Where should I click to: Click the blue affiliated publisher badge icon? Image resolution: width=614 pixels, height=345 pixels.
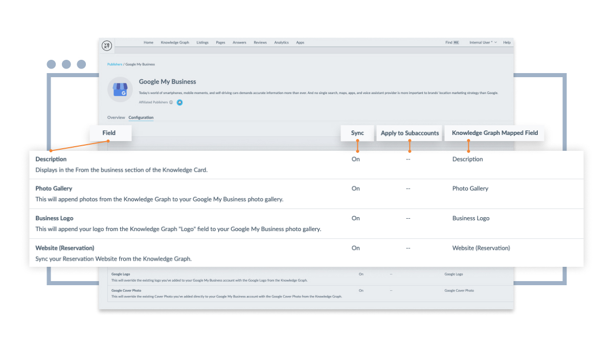pos(180,102)
